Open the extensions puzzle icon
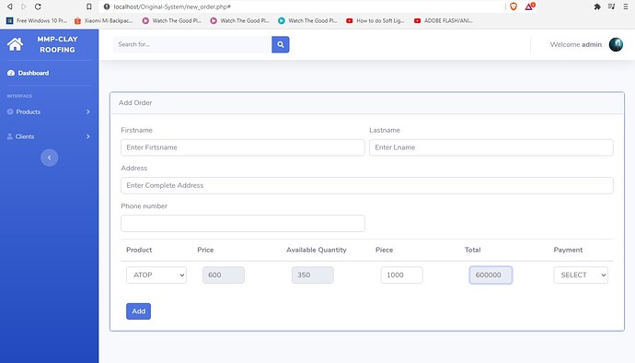The image size is (635, 363). click(597, 6)
